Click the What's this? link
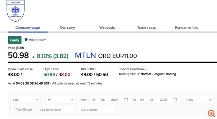 click(37, 40)
